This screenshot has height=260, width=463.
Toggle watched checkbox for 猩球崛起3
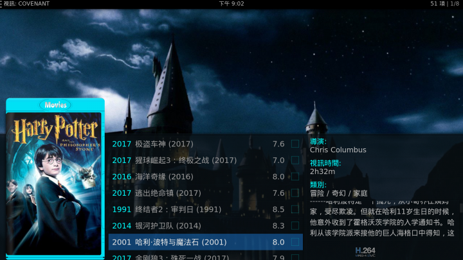(x=295, y=160)
